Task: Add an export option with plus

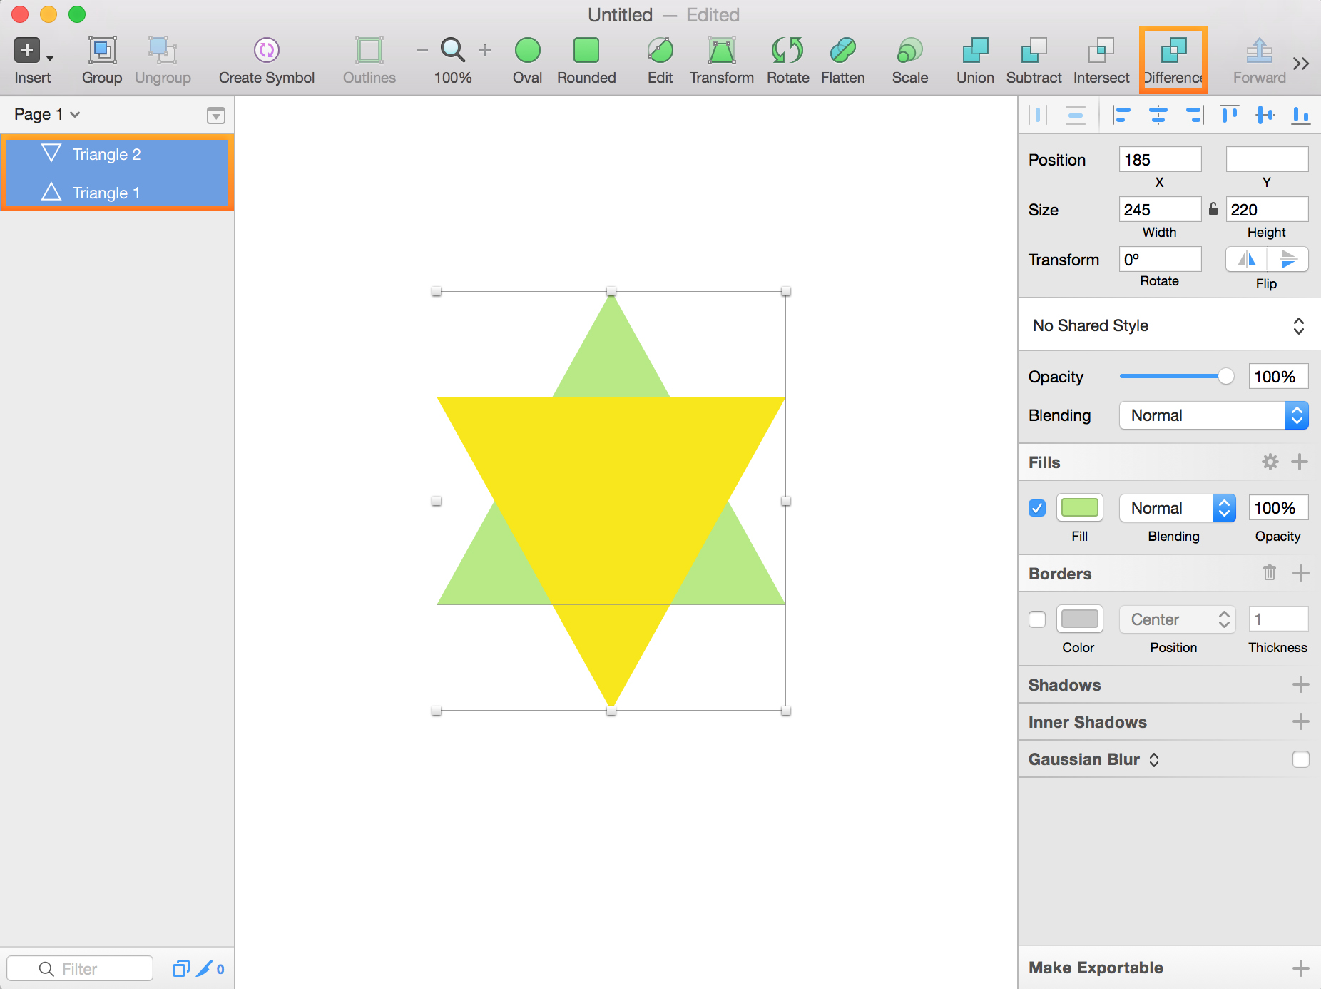Action: pos(1300,968)
